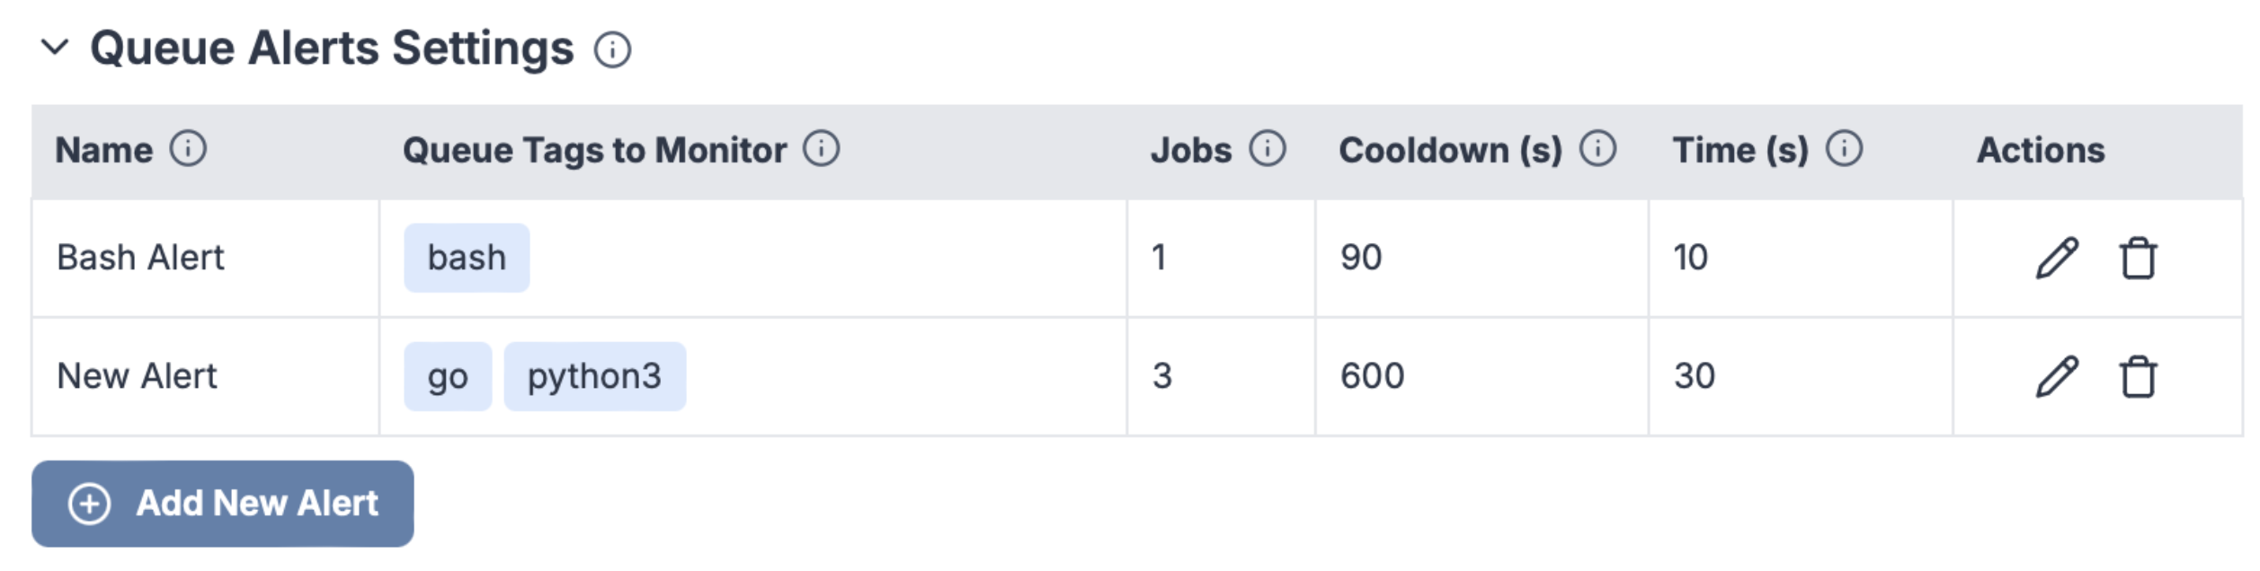Screen dimensions: 2260x571
Task: Click the info icon beside Queue Tags to Monitor
Action: 821,150
